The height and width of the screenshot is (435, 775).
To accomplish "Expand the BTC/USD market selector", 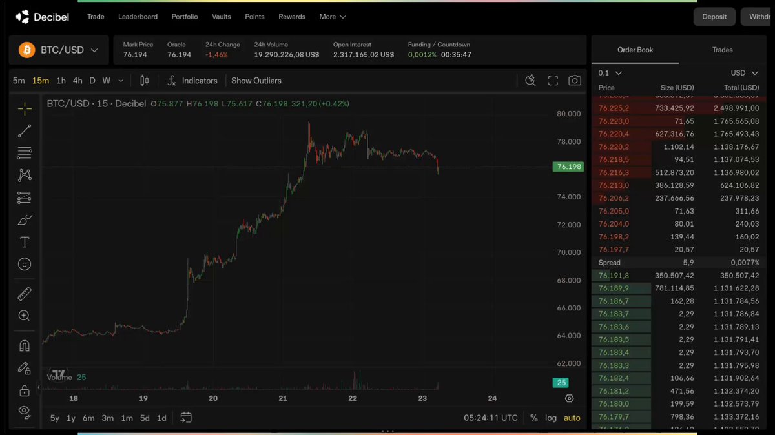I will pyautogui.click(x=58, y=50).
